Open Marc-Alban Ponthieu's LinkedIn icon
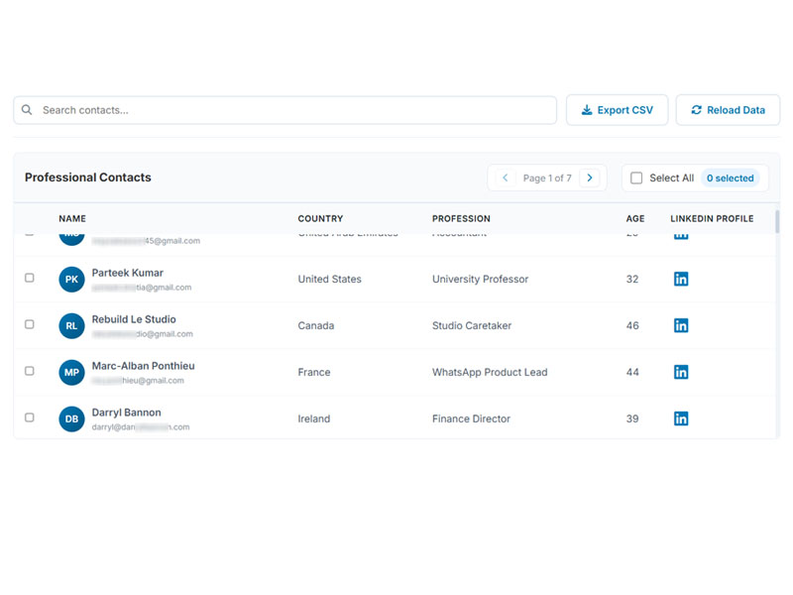 [x=681, y=372]
